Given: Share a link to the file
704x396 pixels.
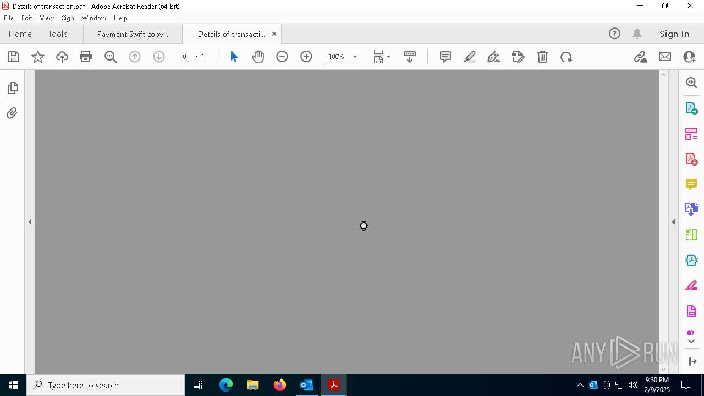Looking at the screenshot, I should 641,57.
